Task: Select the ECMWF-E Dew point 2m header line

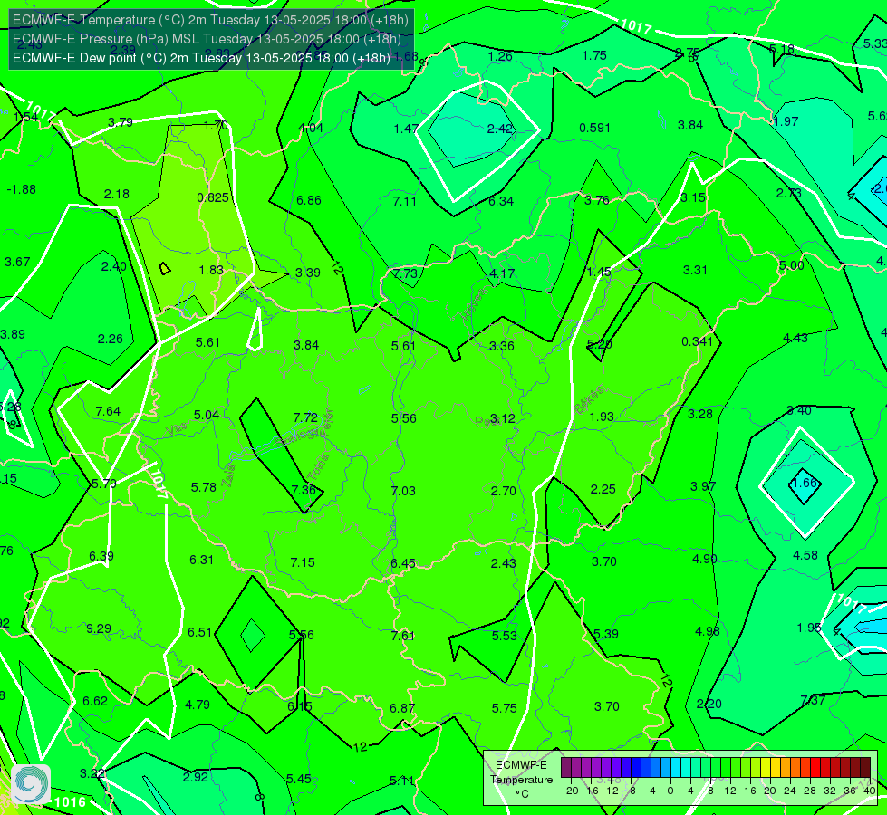Action: pos(201,58)
